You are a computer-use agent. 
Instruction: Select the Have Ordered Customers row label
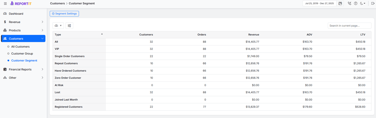(x=70, y=70)
